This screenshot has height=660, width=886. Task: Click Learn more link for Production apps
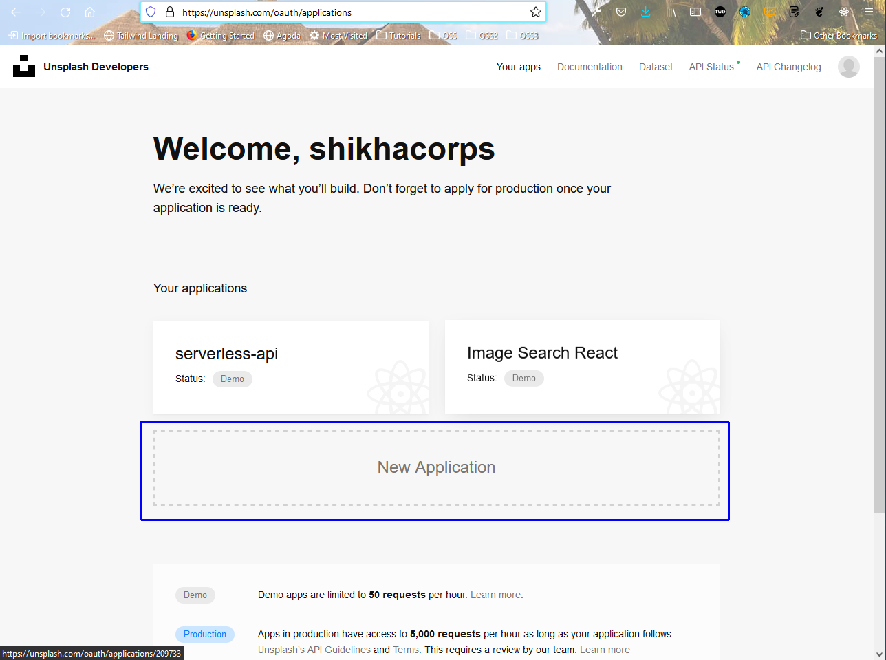click(x=605, y=650)
